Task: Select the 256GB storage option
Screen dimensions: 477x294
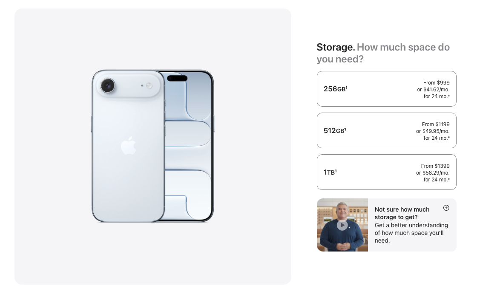Action: [386, 89]
